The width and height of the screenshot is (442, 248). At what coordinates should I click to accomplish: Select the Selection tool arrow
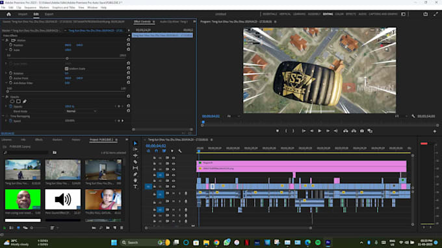pyautogui.click(x=135, y=143)
